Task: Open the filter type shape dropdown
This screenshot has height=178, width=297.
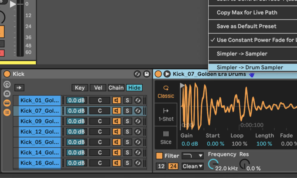Action: pos(192,156)
